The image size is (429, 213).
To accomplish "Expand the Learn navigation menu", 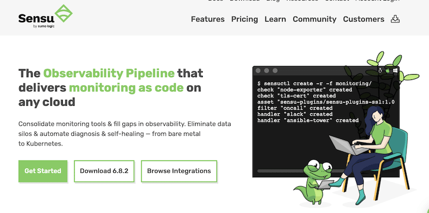I will (275, 19).
